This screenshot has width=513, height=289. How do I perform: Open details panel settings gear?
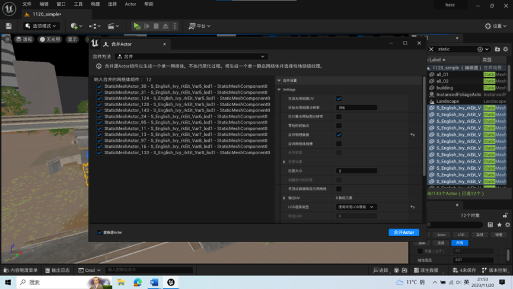click(508, 224)
